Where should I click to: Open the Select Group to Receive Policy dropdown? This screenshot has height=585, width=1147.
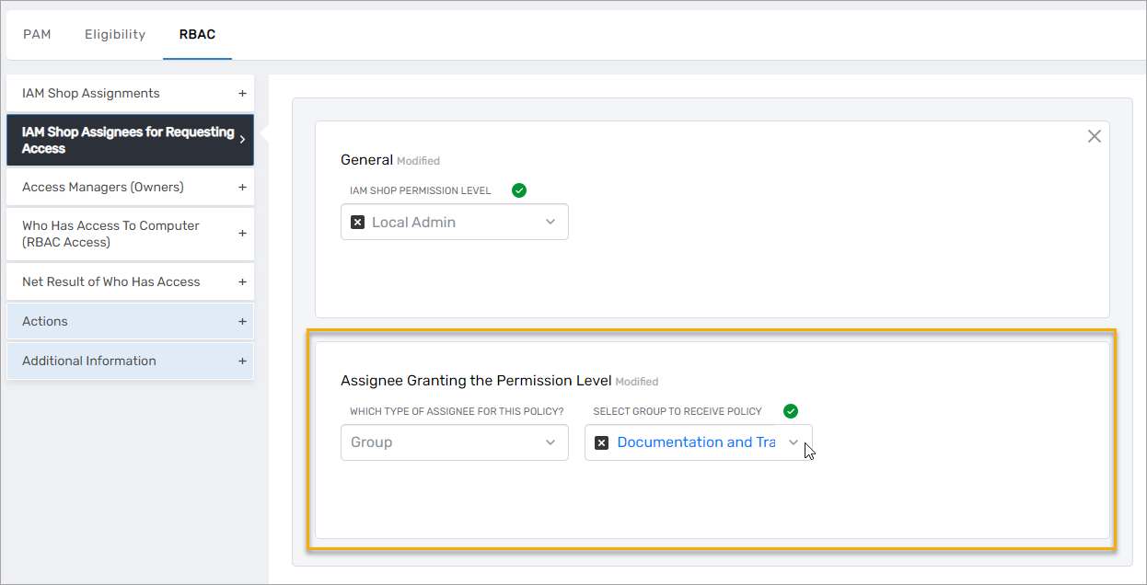(794, 442)
